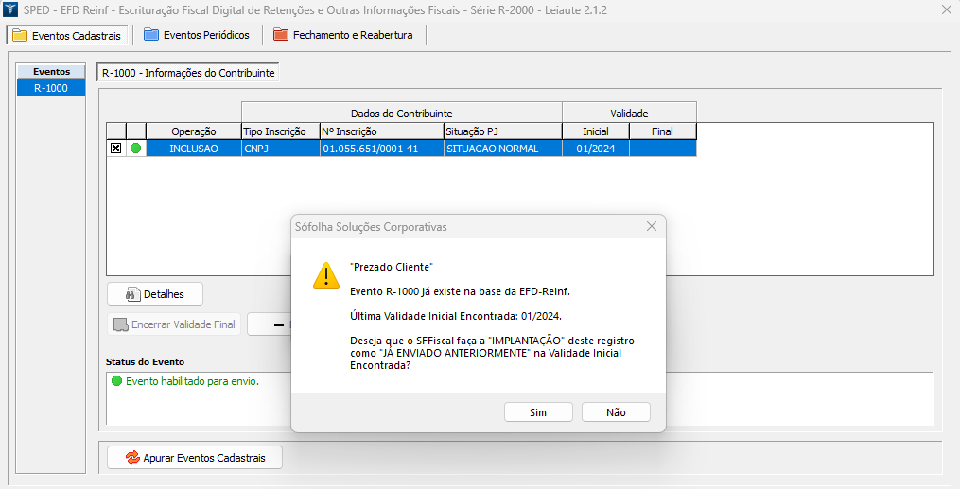Click the green status dot in the grid row
The width and height of the screenshot is (960, 490).
(136, 149)
